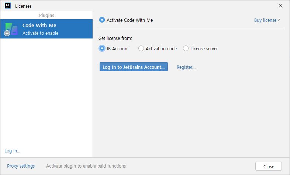Click the IntelliJ IDEA logo in title bar
Image resolution: width=290 pixels, height=175 pixels.
8,6
